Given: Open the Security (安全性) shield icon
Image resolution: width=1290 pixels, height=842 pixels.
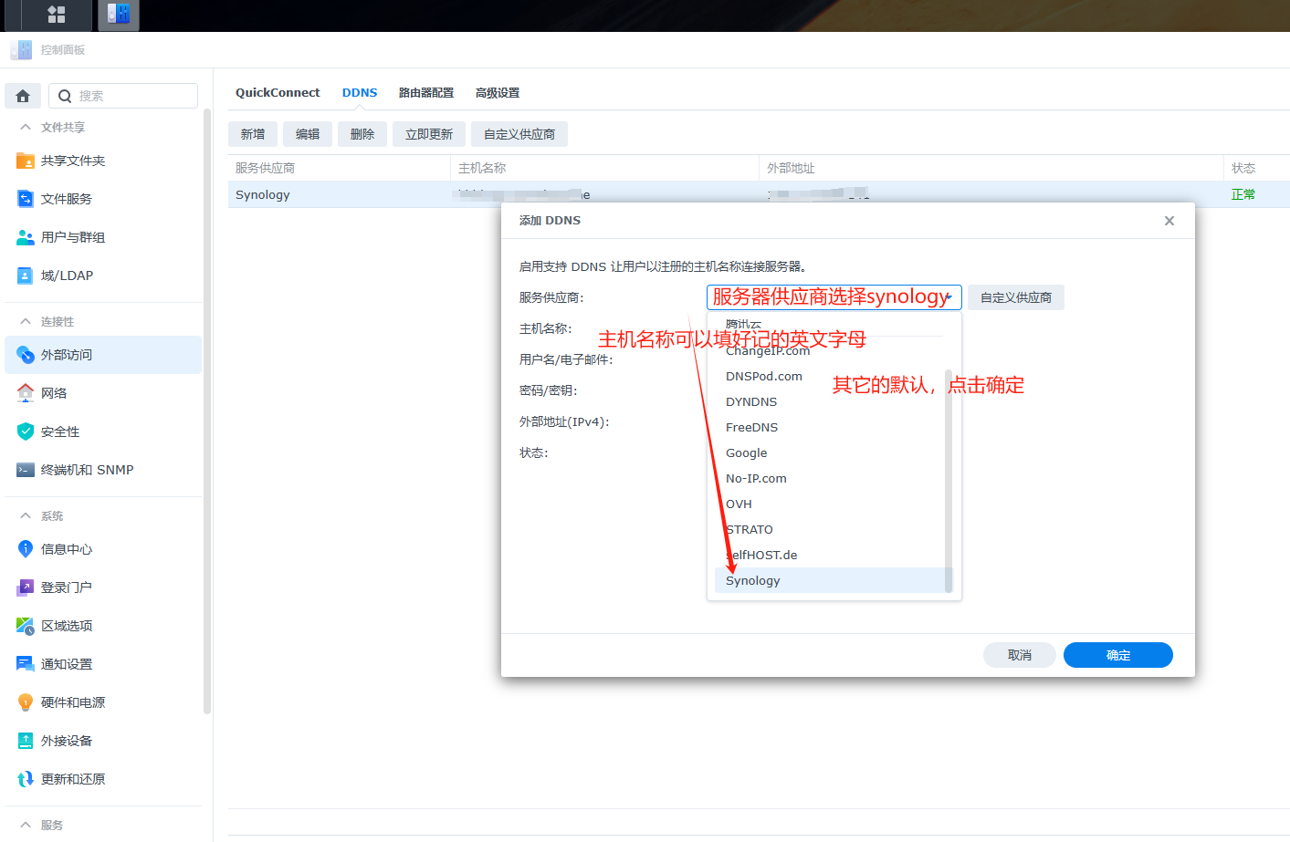Looking at the screenshot, I should (26, 431).
